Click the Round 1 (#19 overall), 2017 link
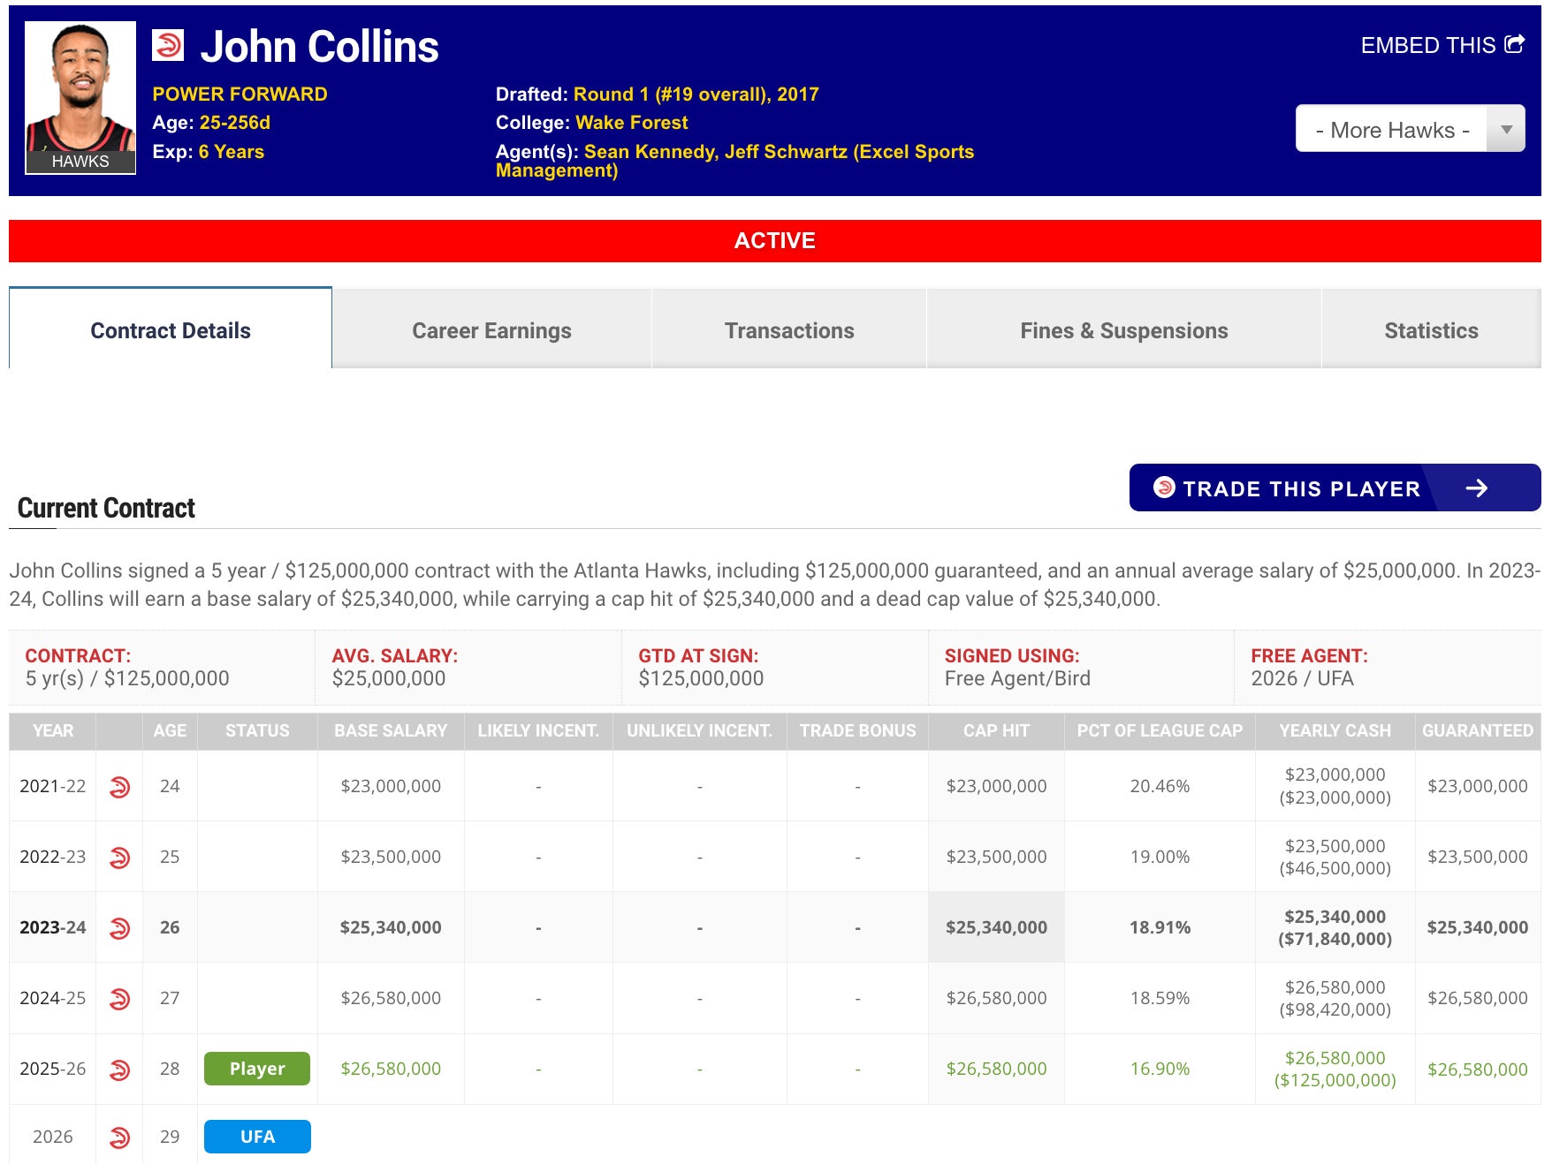This screenshot has width=1552, height=1164. [x=696, y=94]
